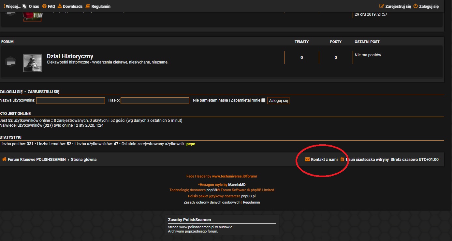Focus the Nazwa użytkownika input field
This screenshot has height=241, width=452.
click(x=70, y=101)
